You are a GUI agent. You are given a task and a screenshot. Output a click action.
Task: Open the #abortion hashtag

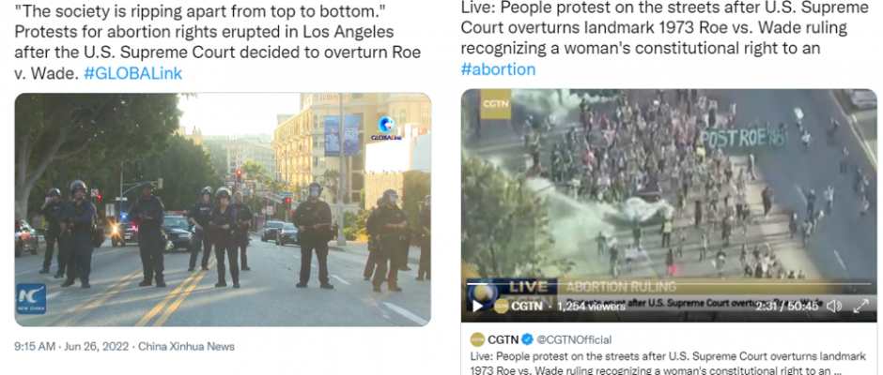point(498,69)
